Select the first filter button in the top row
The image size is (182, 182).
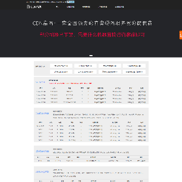coord(61,66)
